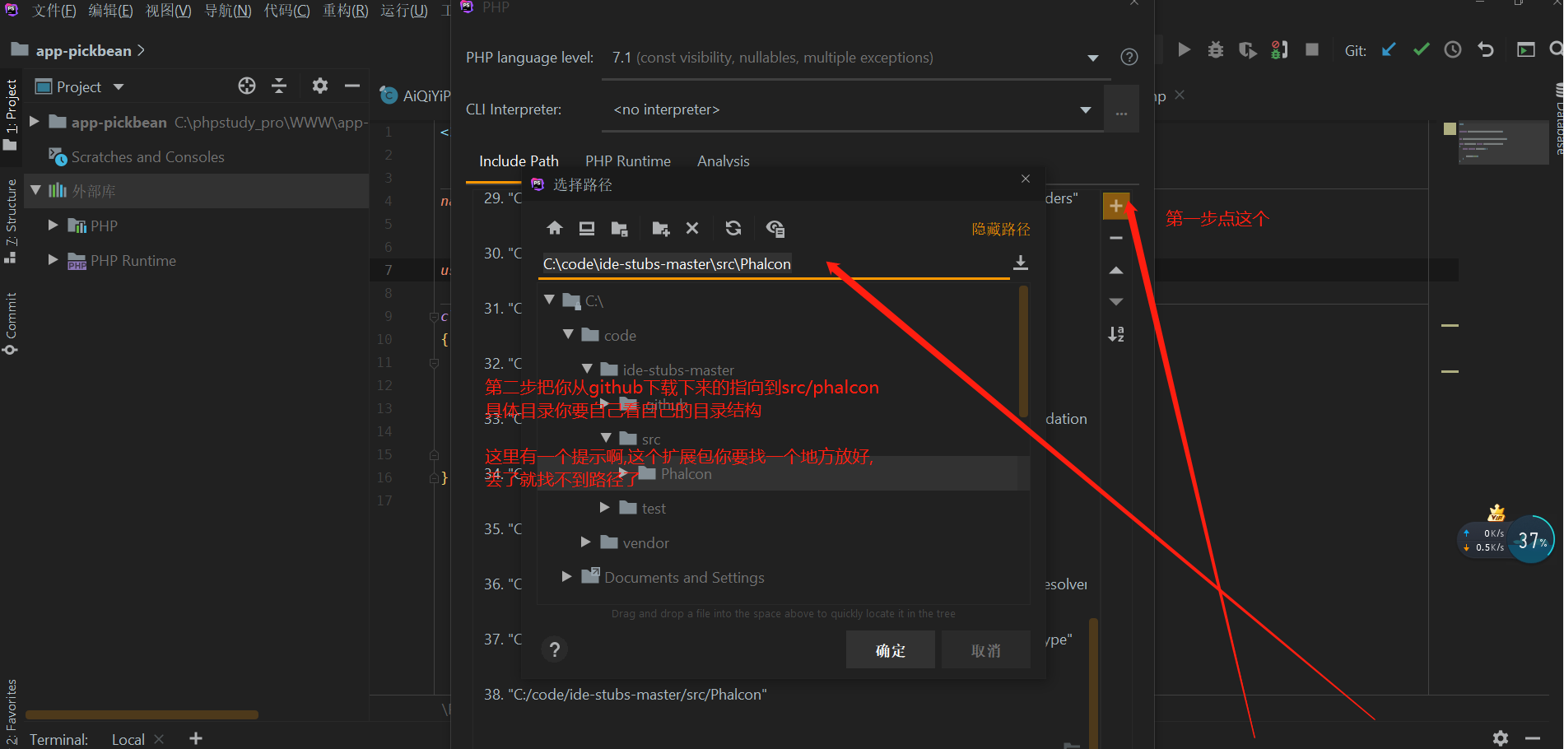Stop the running process

tap(1312, 50)
